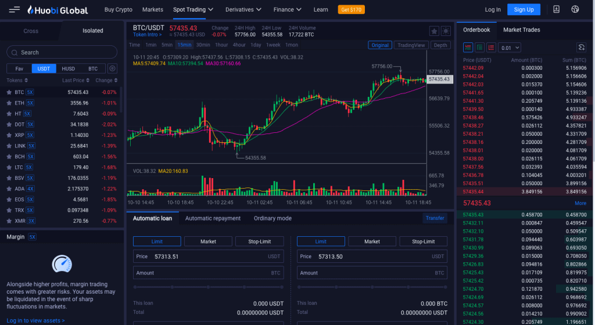Image resolution: width=595 pixels, height=325 pixels.
Task: Open the Orderbook tab
Action: pyautogui.click(x=476, y=30)
